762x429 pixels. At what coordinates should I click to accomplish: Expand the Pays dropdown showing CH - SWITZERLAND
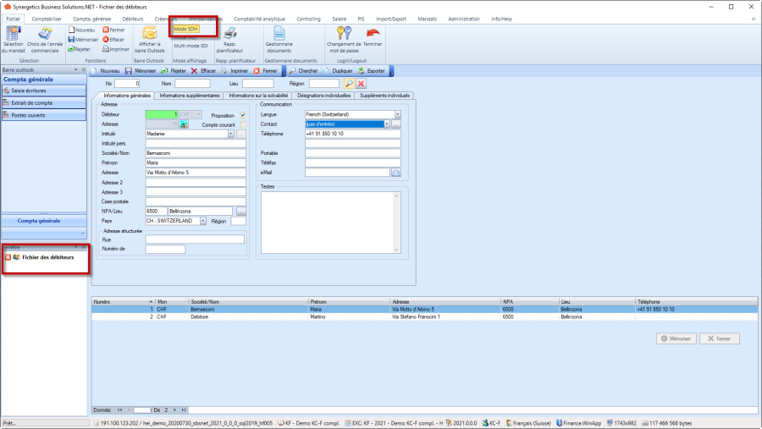202,221
